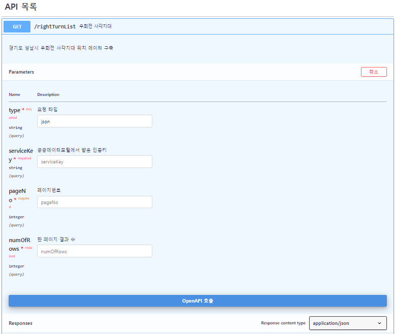Image resolution: width=395 pixels, height=334 pixels.
Task: Click the 취소 cancel button
Action: [x=374, y=72]
